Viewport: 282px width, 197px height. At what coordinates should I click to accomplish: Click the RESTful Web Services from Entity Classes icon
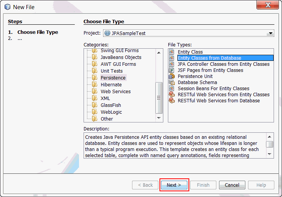click(172, 94)
